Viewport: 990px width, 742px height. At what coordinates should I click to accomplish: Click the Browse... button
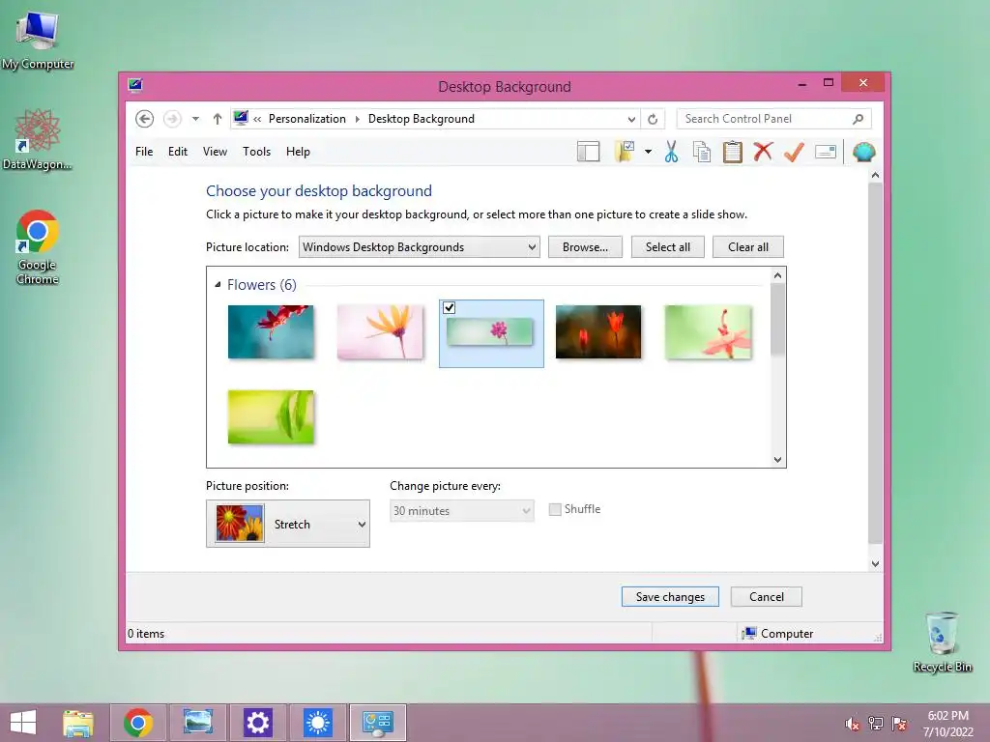[585, 246]
